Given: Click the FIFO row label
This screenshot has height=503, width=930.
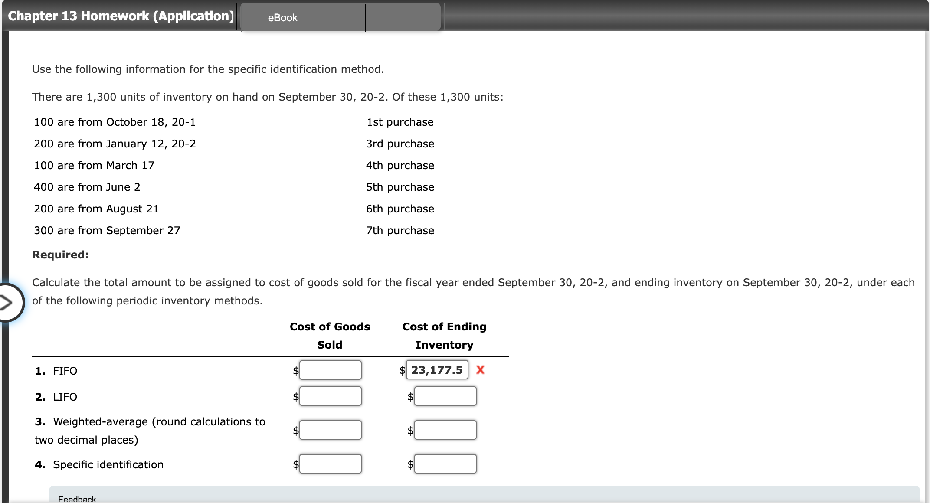Looking at the screenshot, I should coord(65,371).
